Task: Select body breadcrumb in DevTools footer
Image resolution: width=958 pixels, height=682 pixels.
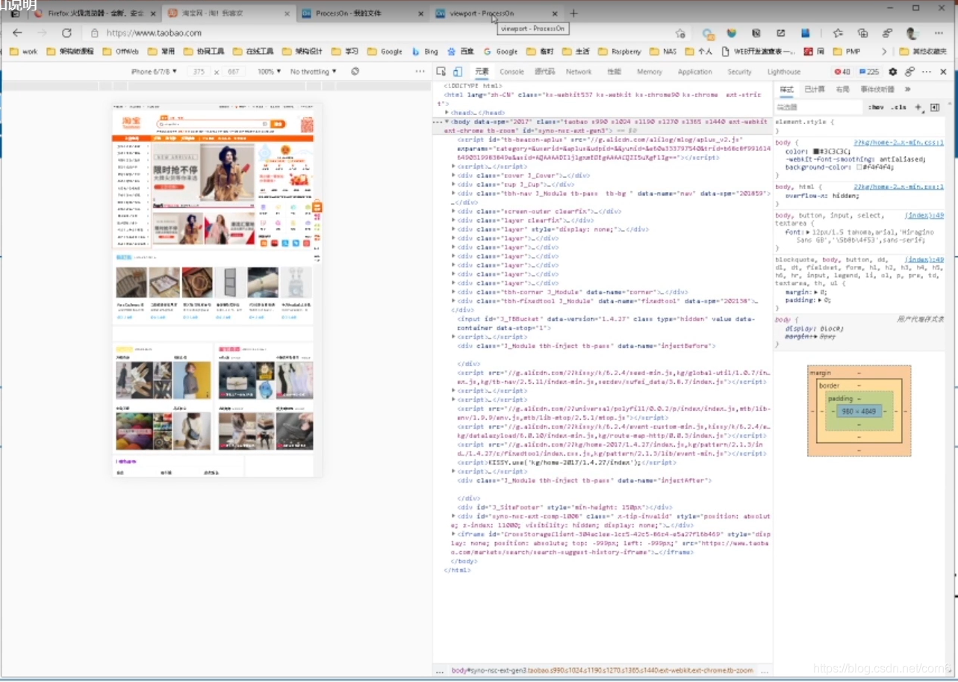Action: 603,671
